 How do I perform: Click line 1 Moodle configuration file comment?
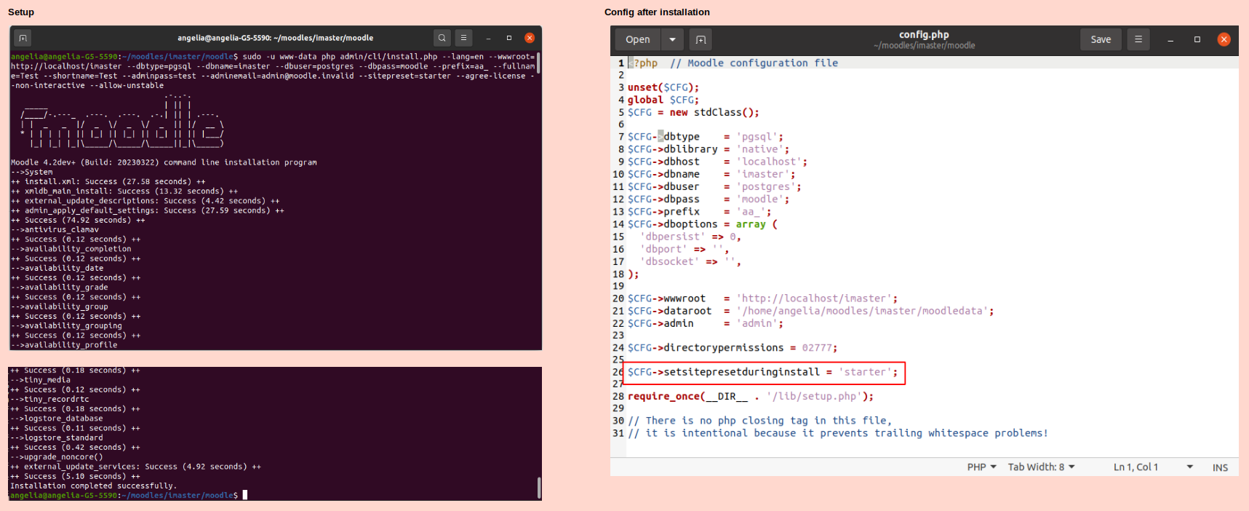click(754, 63)
